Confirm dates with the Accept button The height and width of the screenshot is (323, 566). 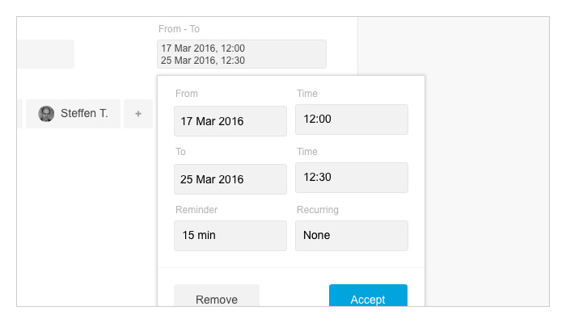(368, 296)
